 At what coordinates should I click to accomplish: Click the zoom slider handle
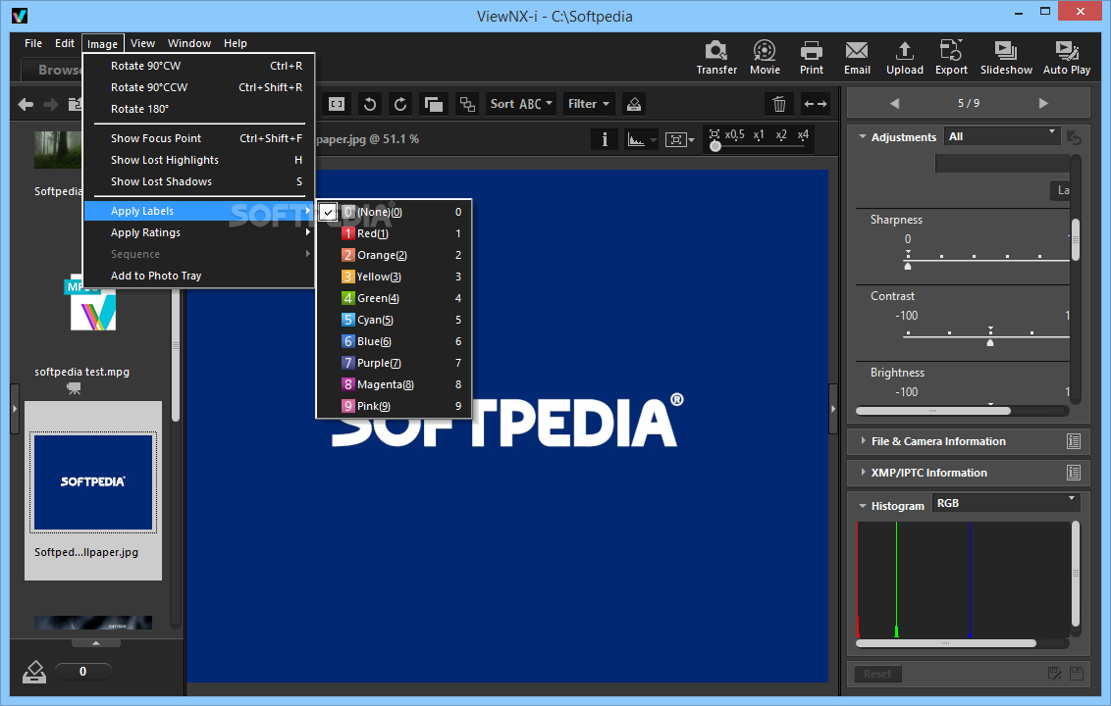pyautogui.click(x=714, y=146)
